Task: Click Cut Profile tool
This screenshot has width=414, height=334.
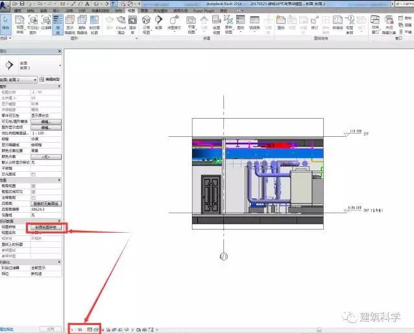Action: point(94,24)
